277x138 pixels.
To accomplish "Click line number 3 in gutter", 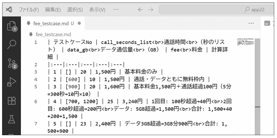I will pyautogui.click(x=36, y=72).
